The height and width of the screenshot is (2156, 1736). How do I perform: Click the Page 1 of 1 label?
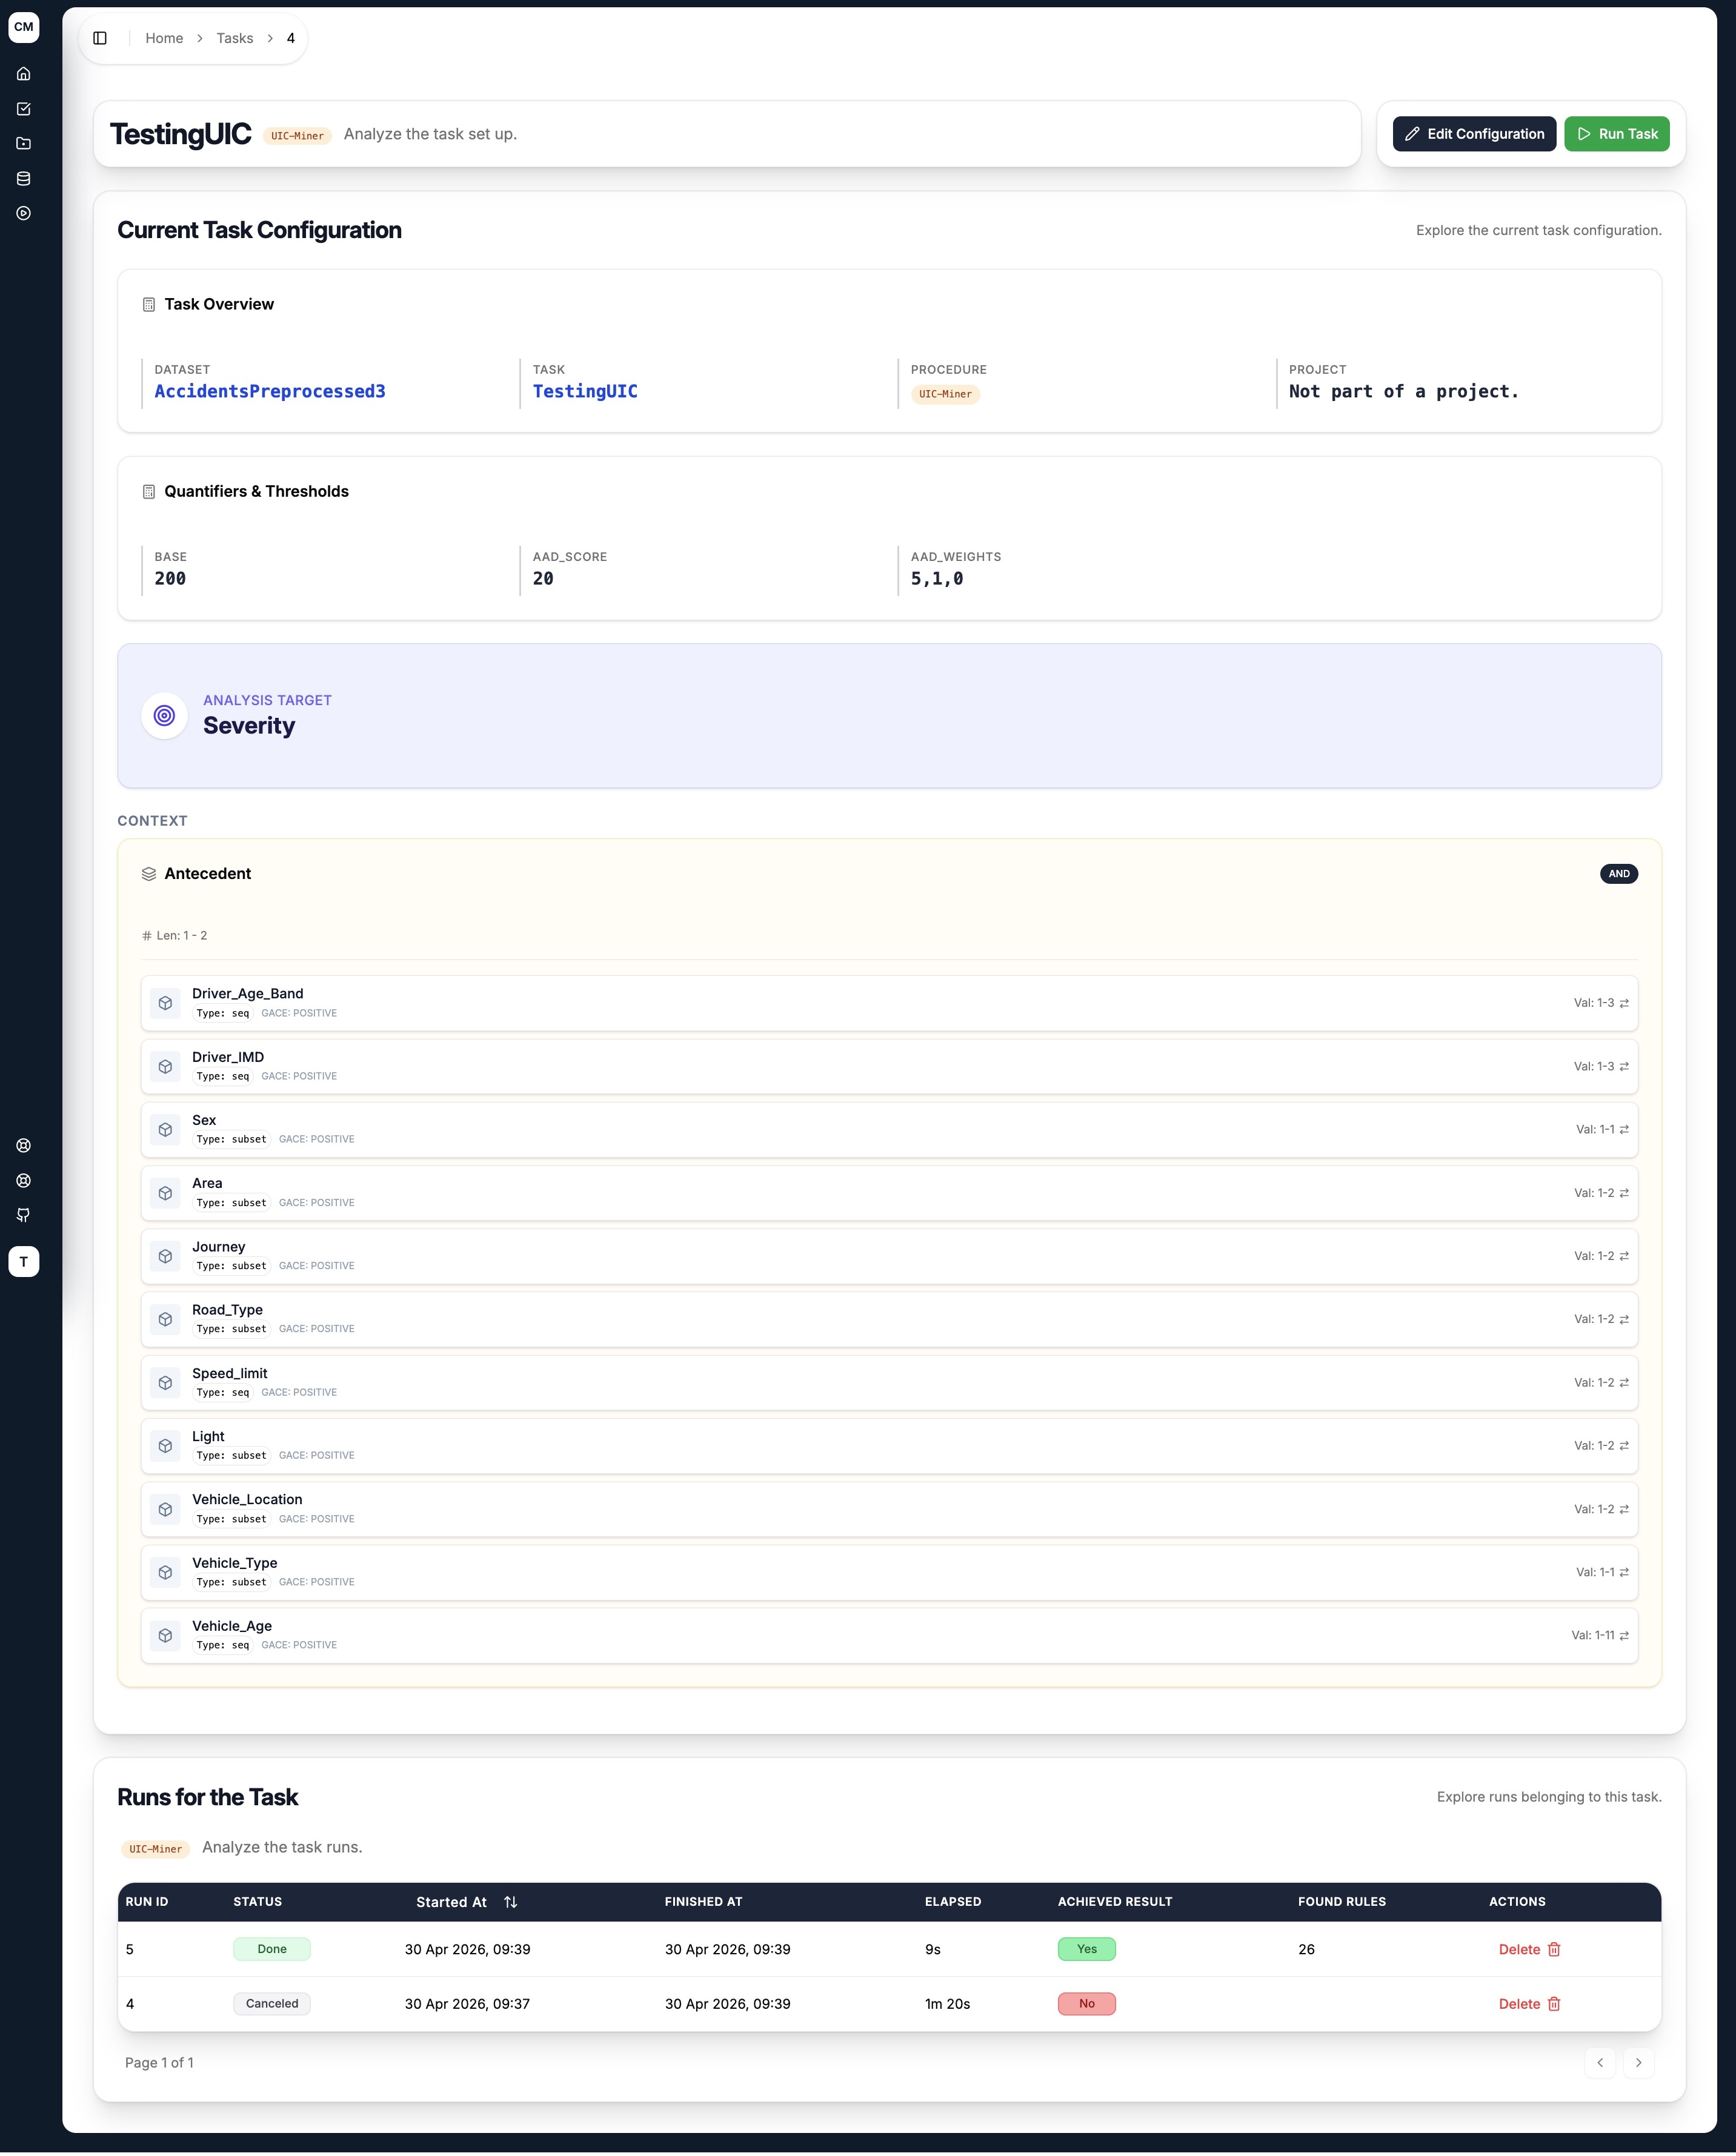click(x=159, y=2064)
